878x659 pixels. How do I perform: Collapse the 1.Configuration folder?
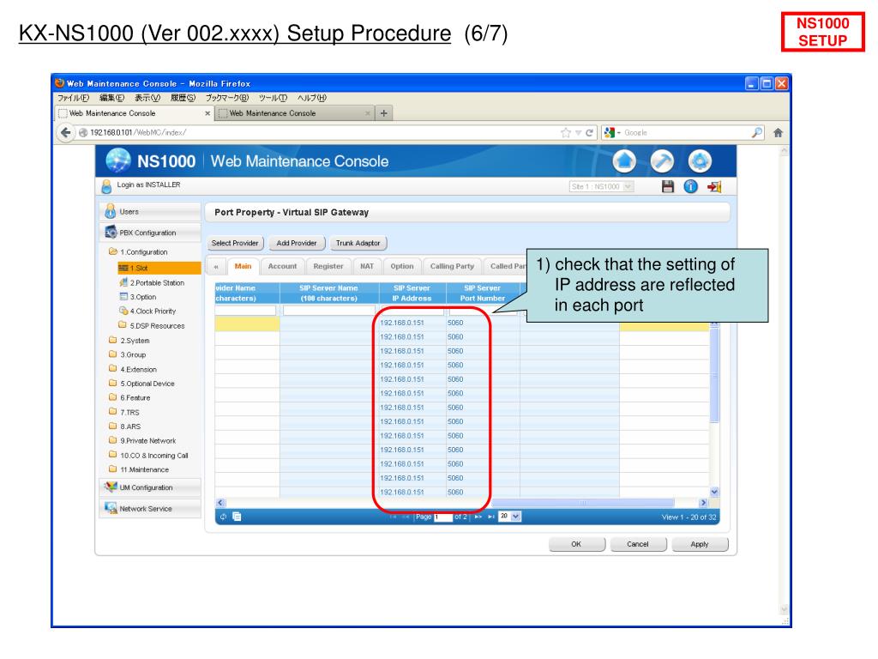click(113, 251)
